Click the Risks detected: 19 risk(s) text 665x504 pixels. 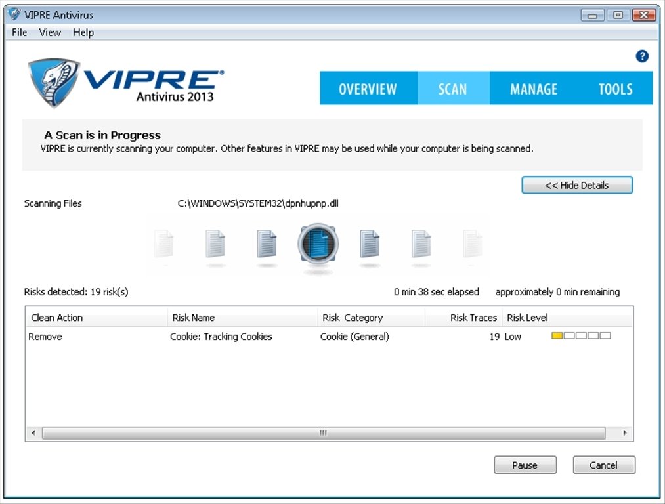[x=76, y=291]
